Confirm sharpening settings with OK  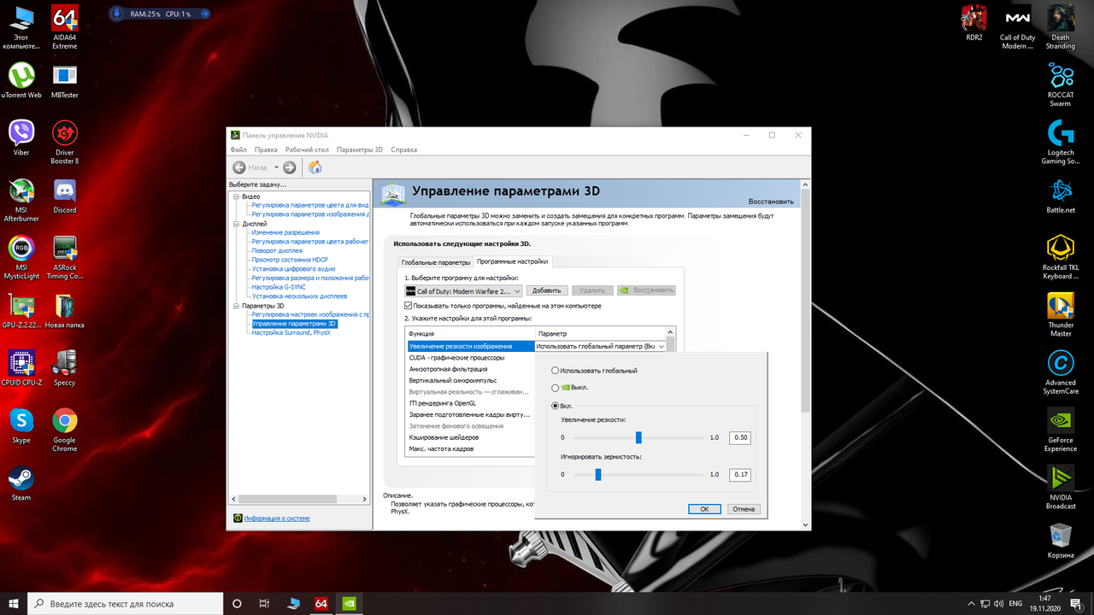(x=704, y=509)
